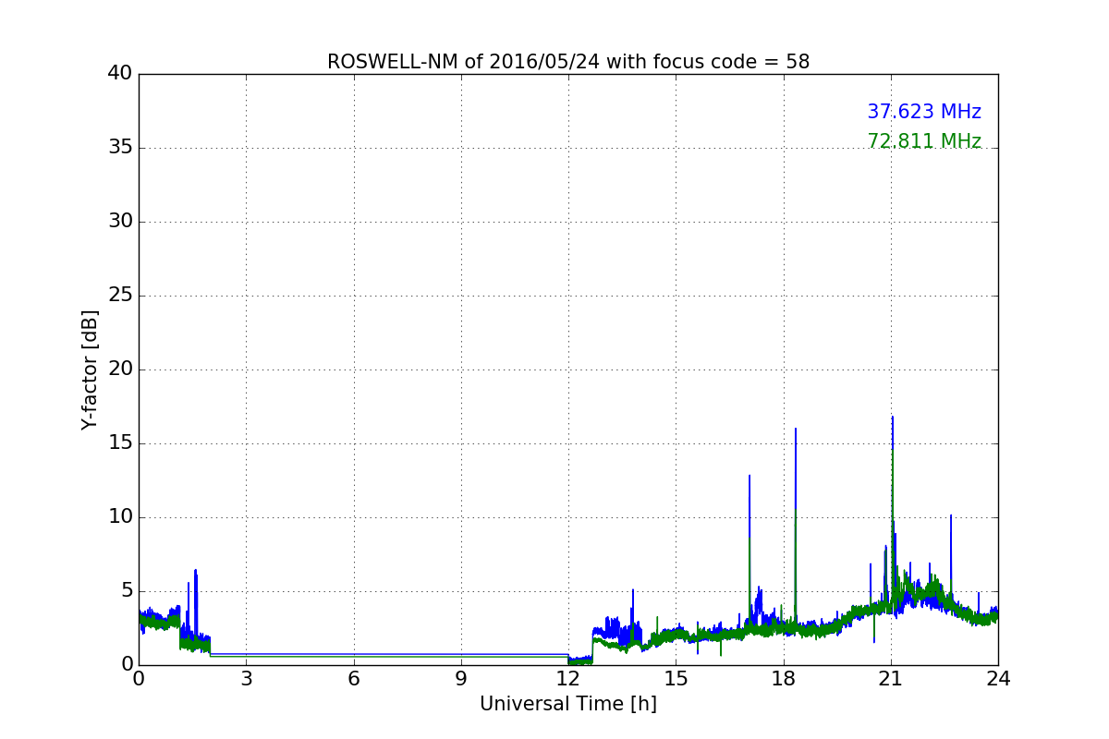Click the x-axis tick label 9
This screenshot has height=739, width=1109.
[461, 679]
